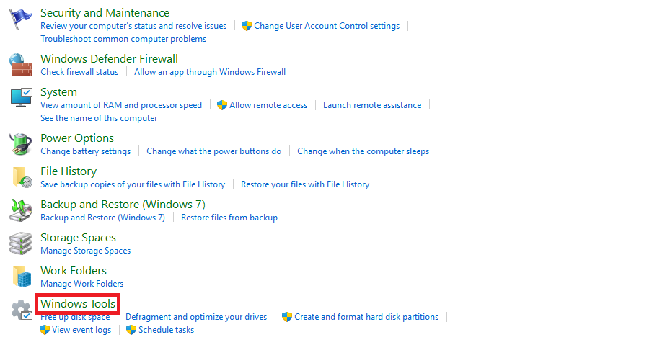The image size is (657, 345).
Task: Click the File History folder icon
Action: [21, 177]
